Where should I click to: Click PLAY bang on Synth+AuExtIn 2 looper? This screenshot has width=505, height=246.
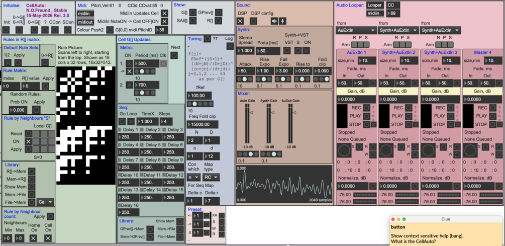[x=409, y=116]
